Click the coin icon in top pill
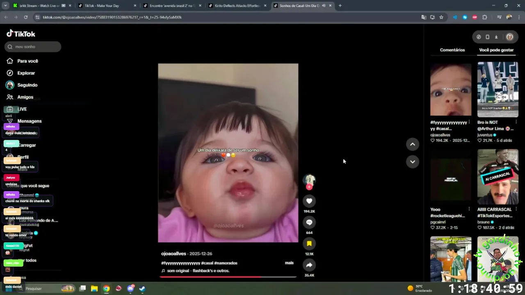Image resolution: width=525 pixels, height=295 pixels. tap(479, 37)
